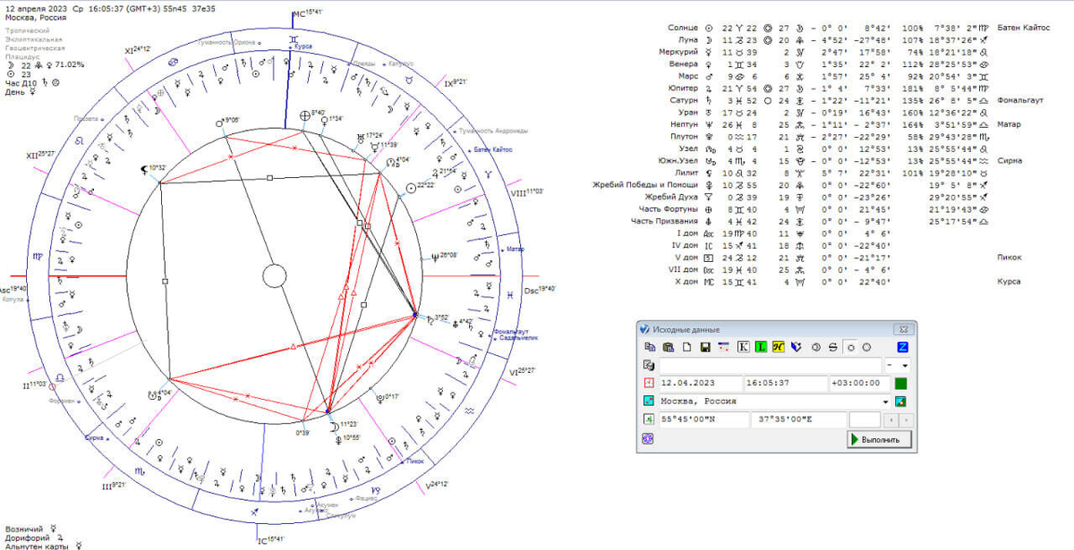The width and height of the screenshot is (1074, 550).
Task: Click the Плацидус house system label
Action: [22, 56]
